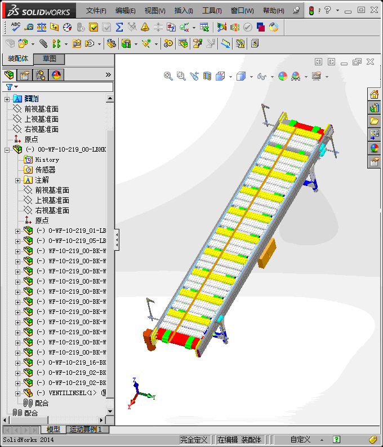Select the green Linear Component Pattern icon
The height and width of the screenshot is (447, 383).
pyautogui.click(x=56, y=43)
